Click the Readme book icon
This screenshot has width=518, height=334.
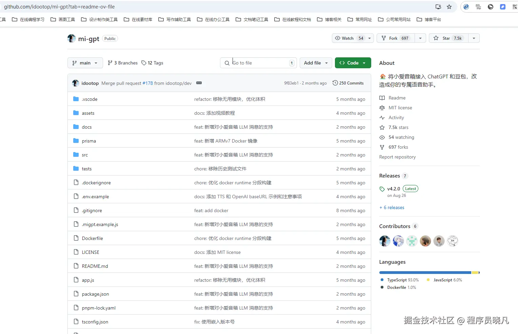click(382, 98)
